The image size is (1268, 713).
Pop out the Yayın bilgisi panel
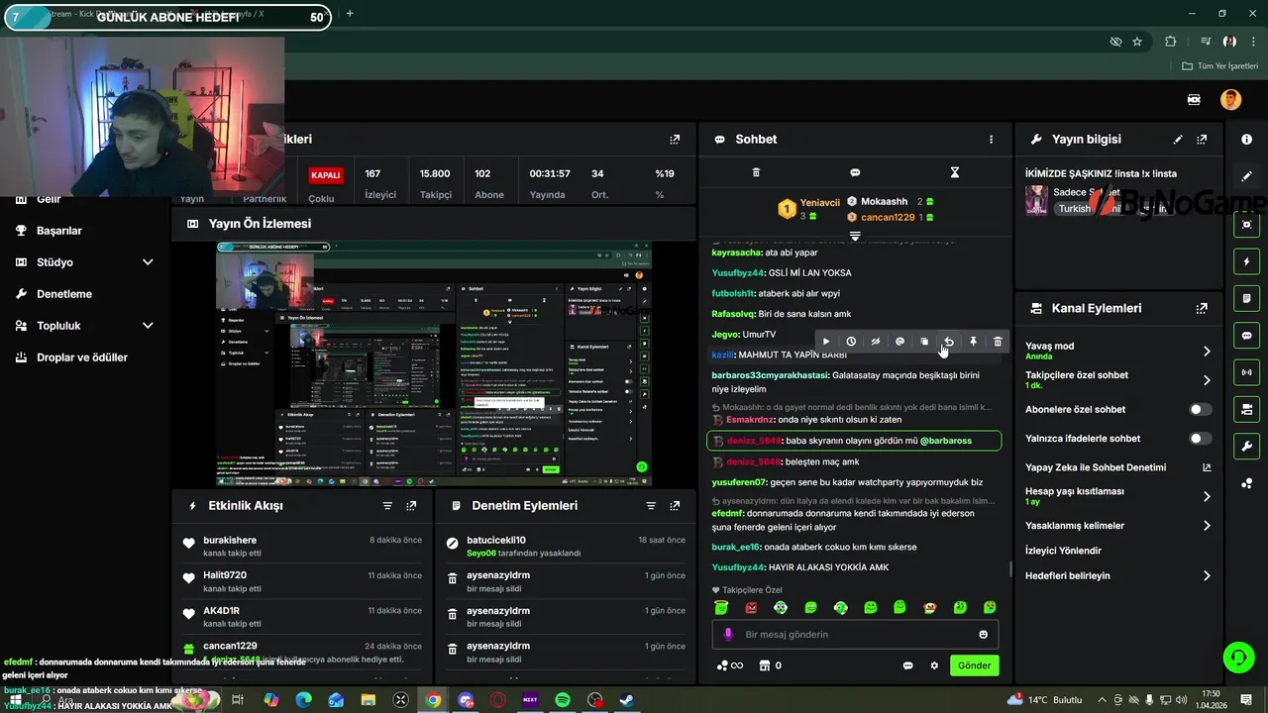(x=1202, y=140)
